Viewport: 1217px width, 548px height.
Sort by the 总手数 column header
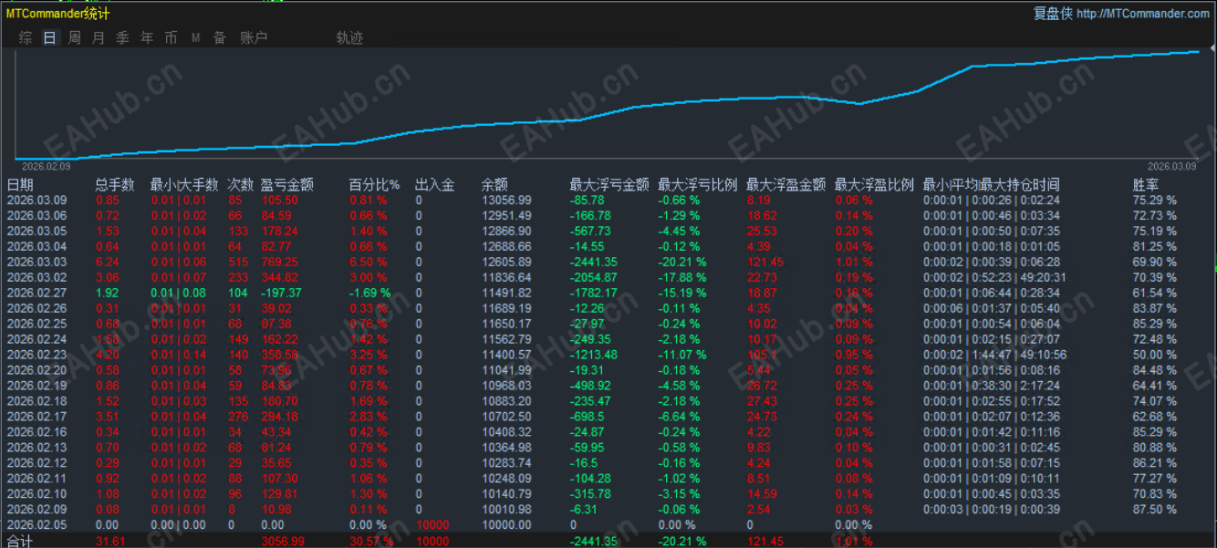(115, 184)
